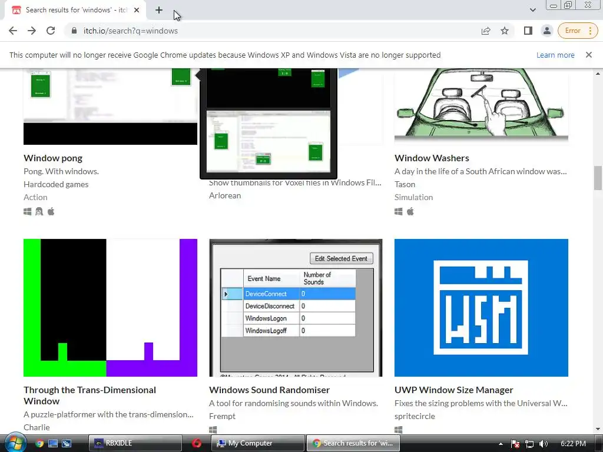Open the volume control tray icon

pos(544,444)
